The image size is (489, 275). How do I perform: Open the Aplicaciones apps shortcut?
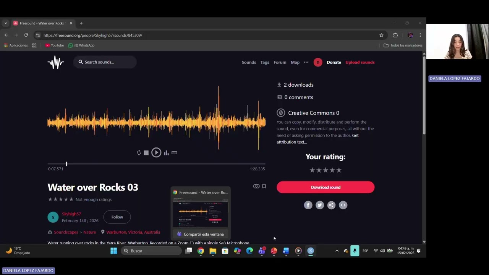[16, 45]
